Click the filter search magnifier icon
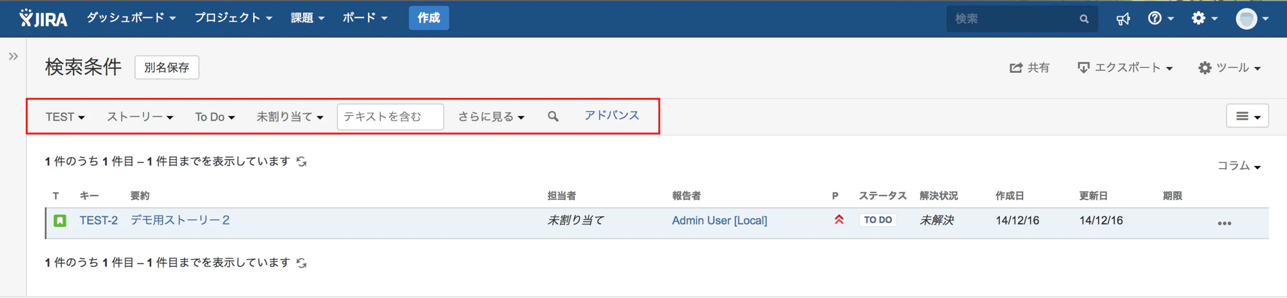This screenshot has height=298, width=1287. tap(553, 116)
